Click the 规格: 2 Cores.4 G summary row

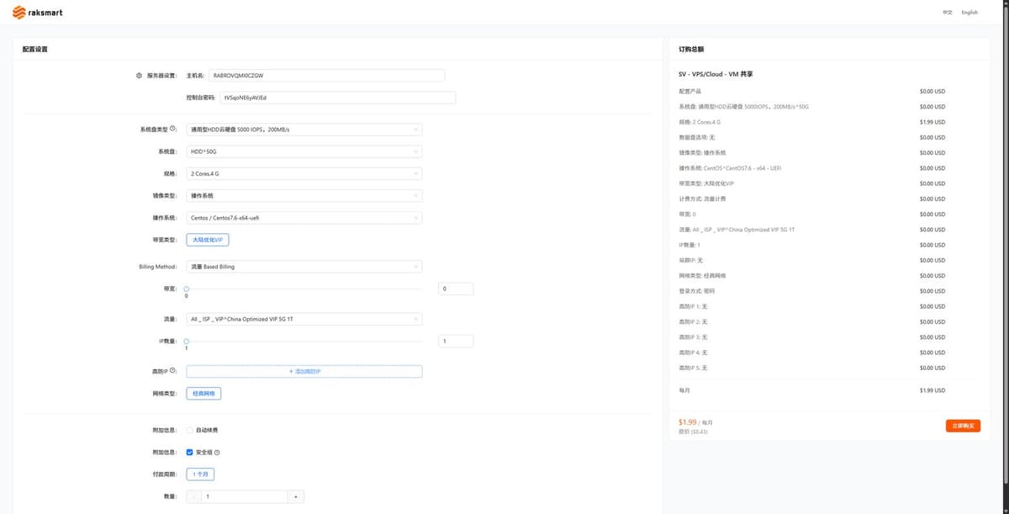(813, 122)
